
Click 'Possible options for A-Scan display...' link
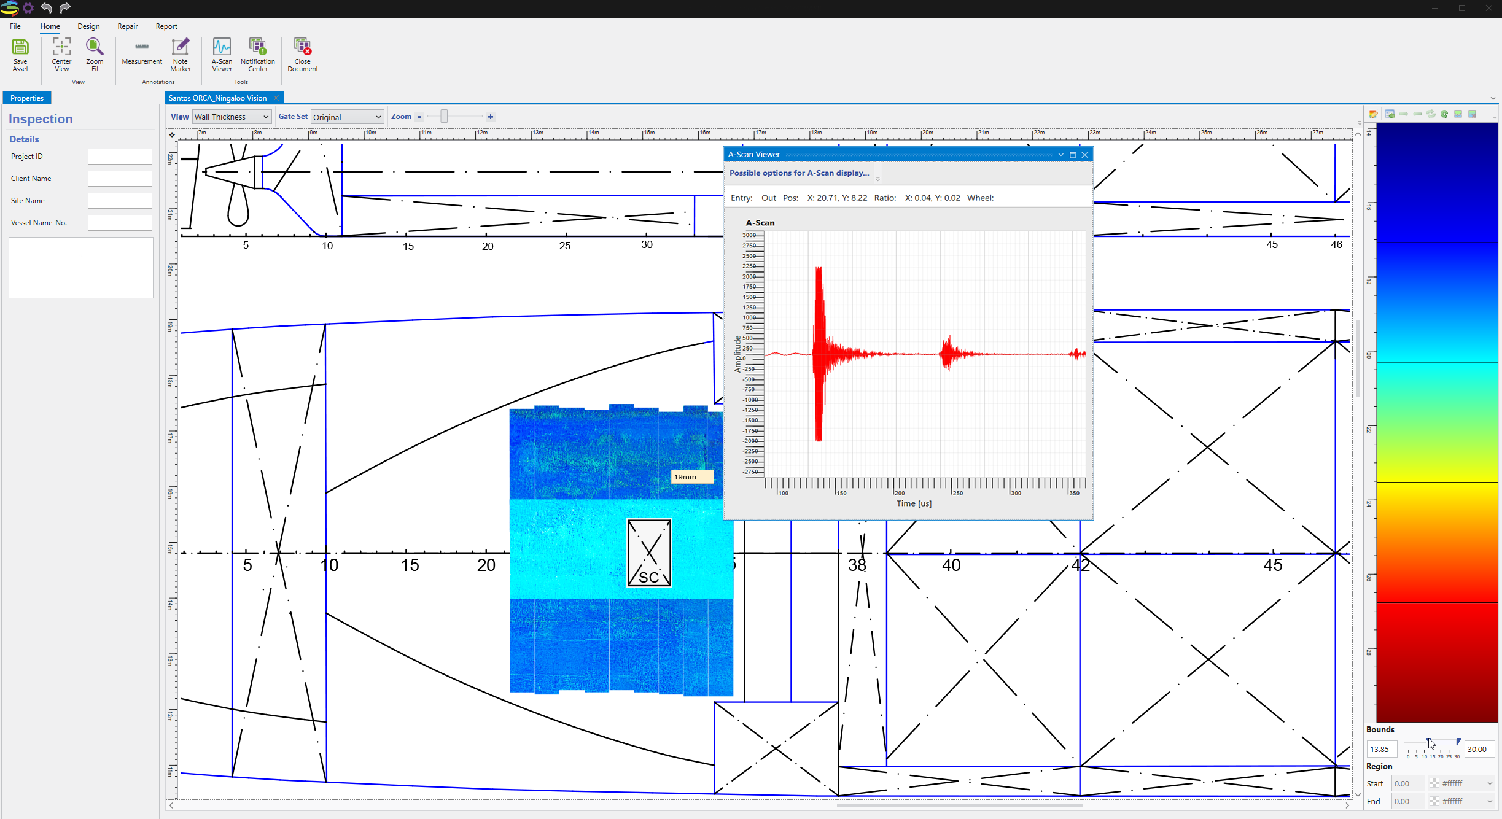coord(799,173)
